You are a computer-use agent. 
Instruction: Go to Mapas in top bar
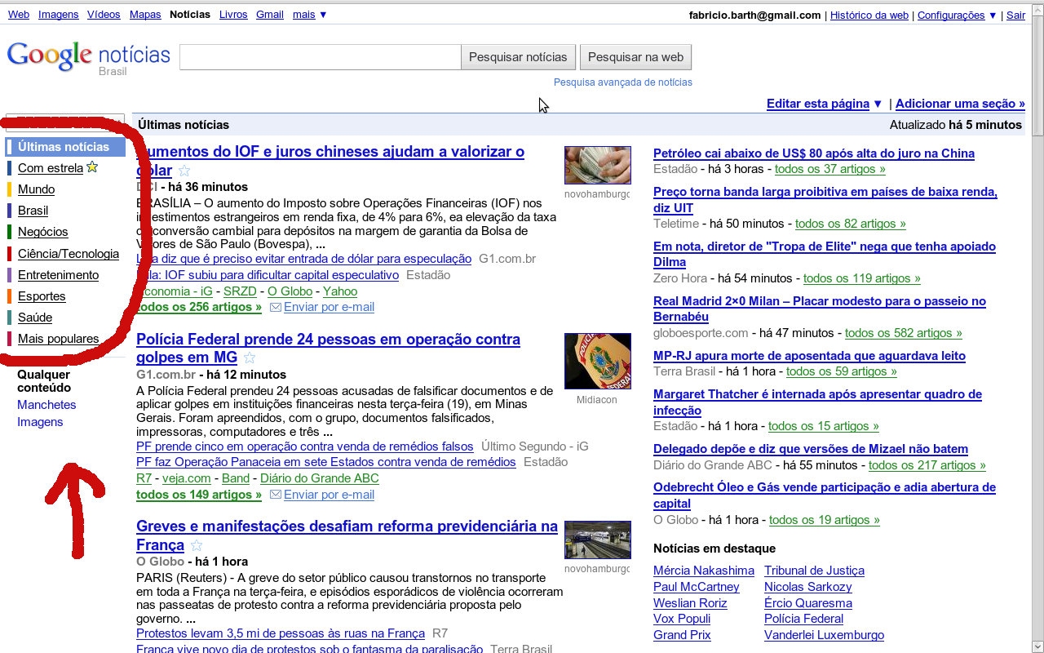click(x=145, y=15)
